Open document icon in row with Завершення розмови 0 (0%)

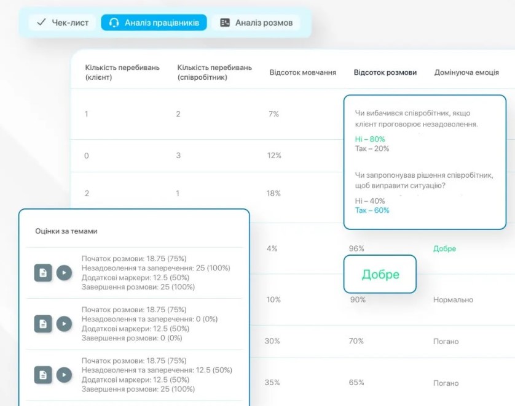pyautogui.click(x=43, y=324)
